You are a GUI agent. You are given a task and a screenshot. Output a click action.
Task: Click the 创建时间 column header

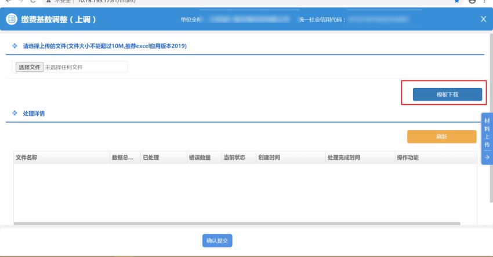[x=269, y=157]
